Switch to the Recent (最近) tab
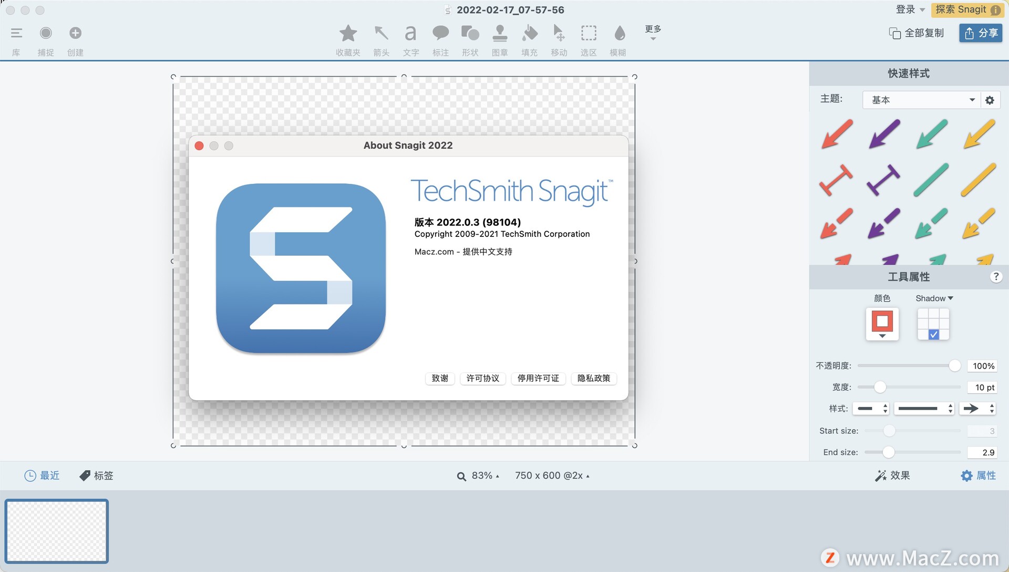The image size is (1009, 572). [42, 475]
